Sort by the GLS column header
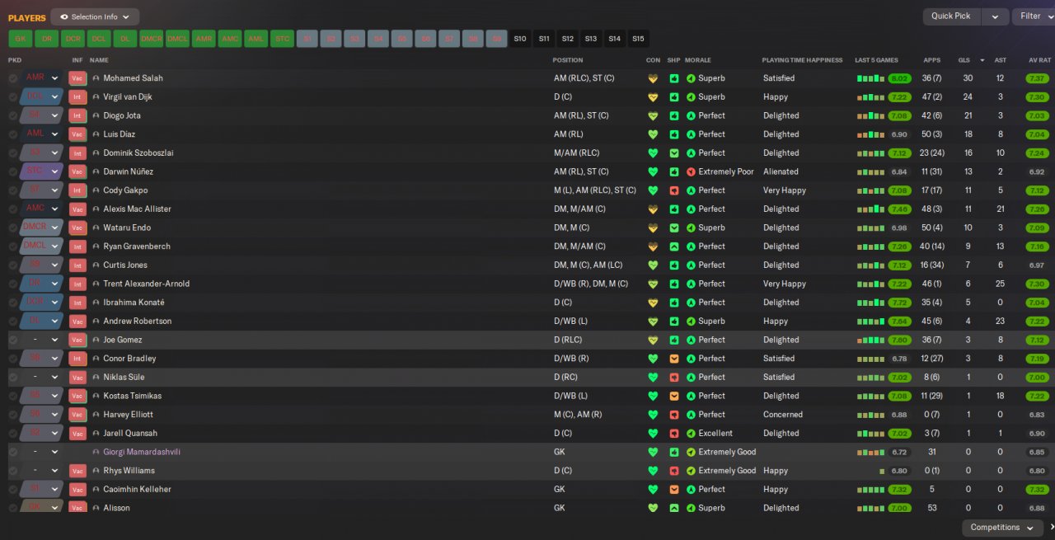 (x=964, y=60)
